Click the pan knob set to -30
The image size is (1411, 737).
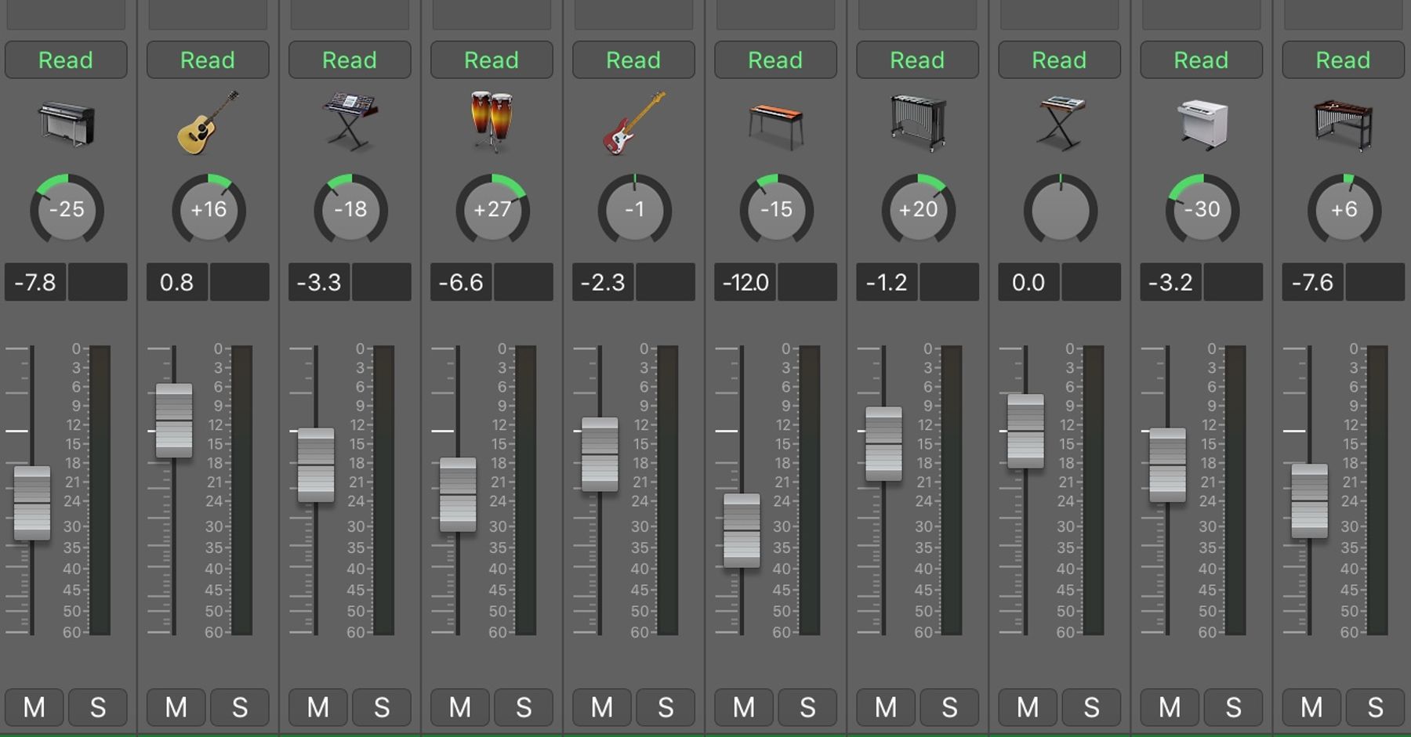tap(1202, 210)
